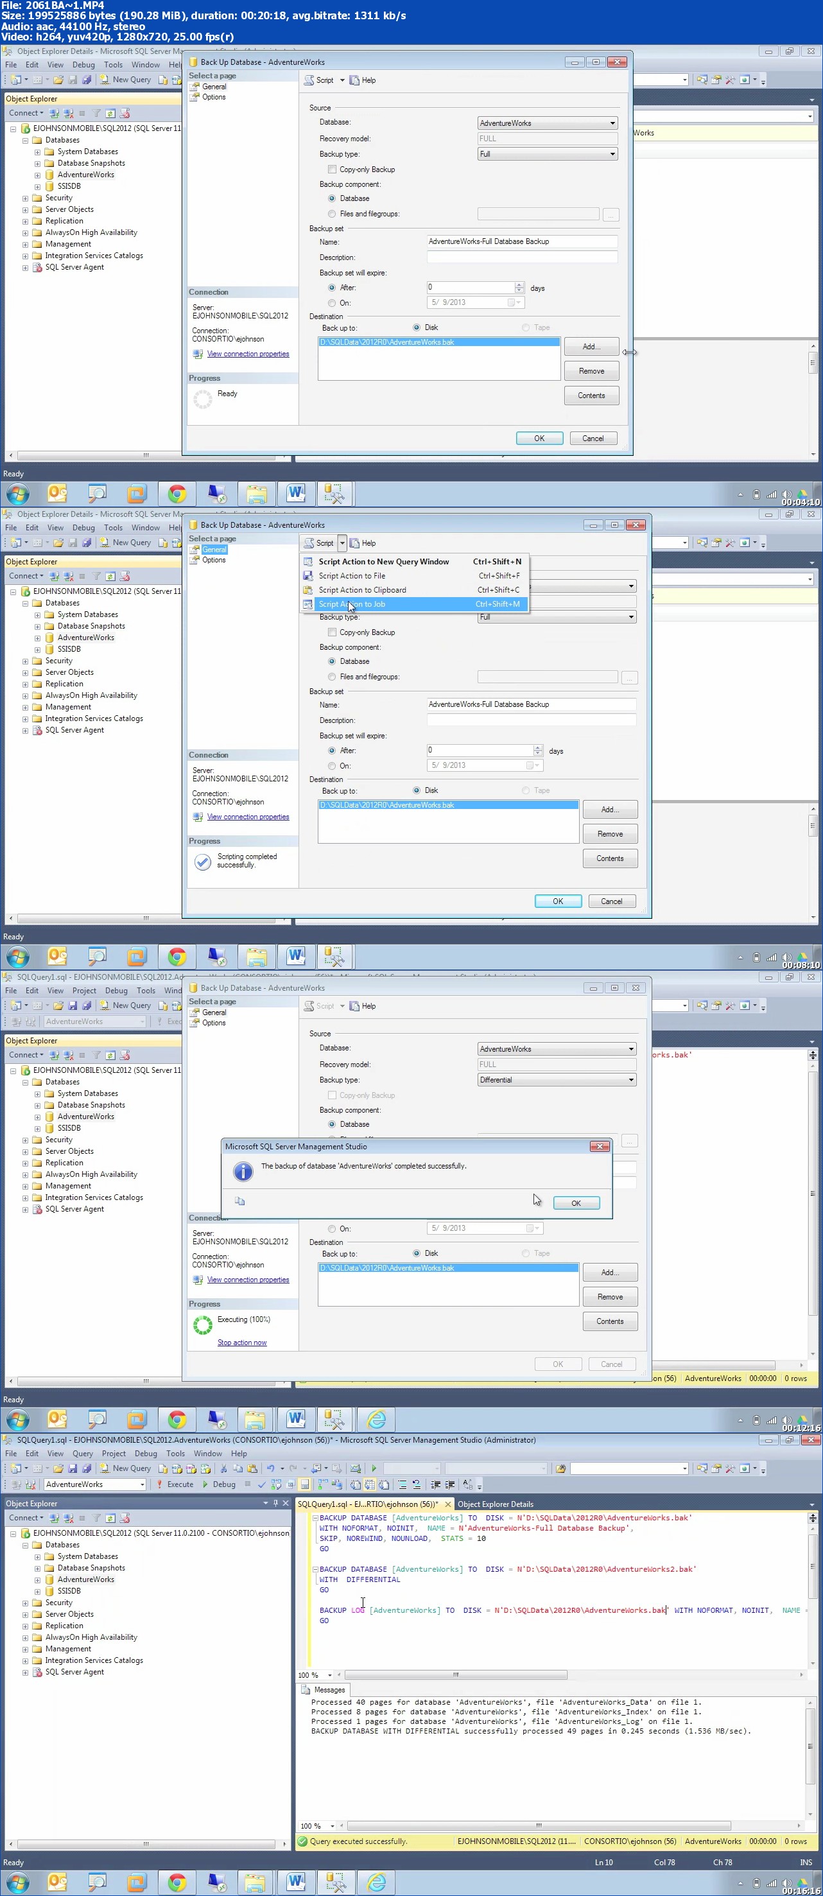Screen dimensions: 823x1896
Task: Click the Cut scissors icon in 00:16:16 frame toolbar
Action: 224,1468
